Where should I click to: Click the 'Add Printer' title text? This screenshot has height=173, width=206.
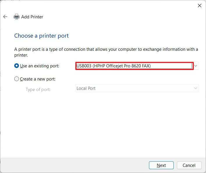coord(32,17)
